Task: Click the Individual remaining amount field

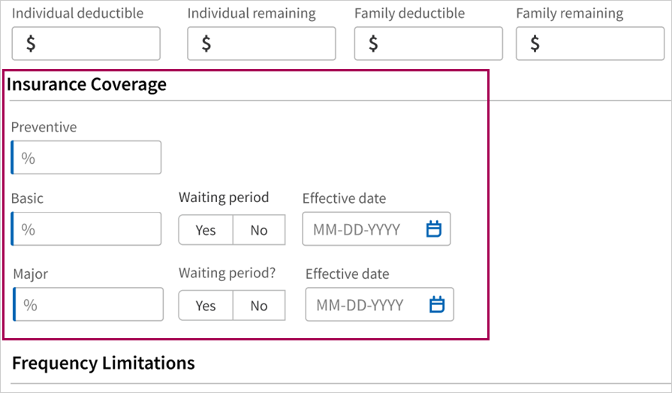Action: point(261,44)
